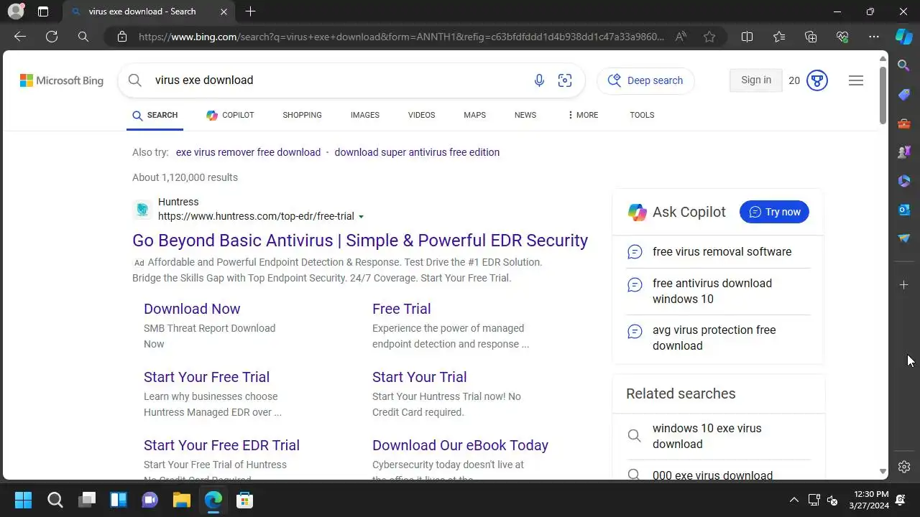Open sidebar Search icon
Viewport: 920px width, 517px height.
tap(904, 66)
